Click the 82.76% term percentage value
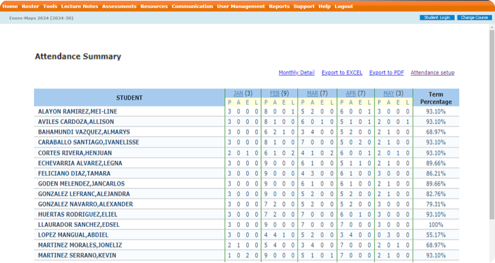 (x=436, y=194)
